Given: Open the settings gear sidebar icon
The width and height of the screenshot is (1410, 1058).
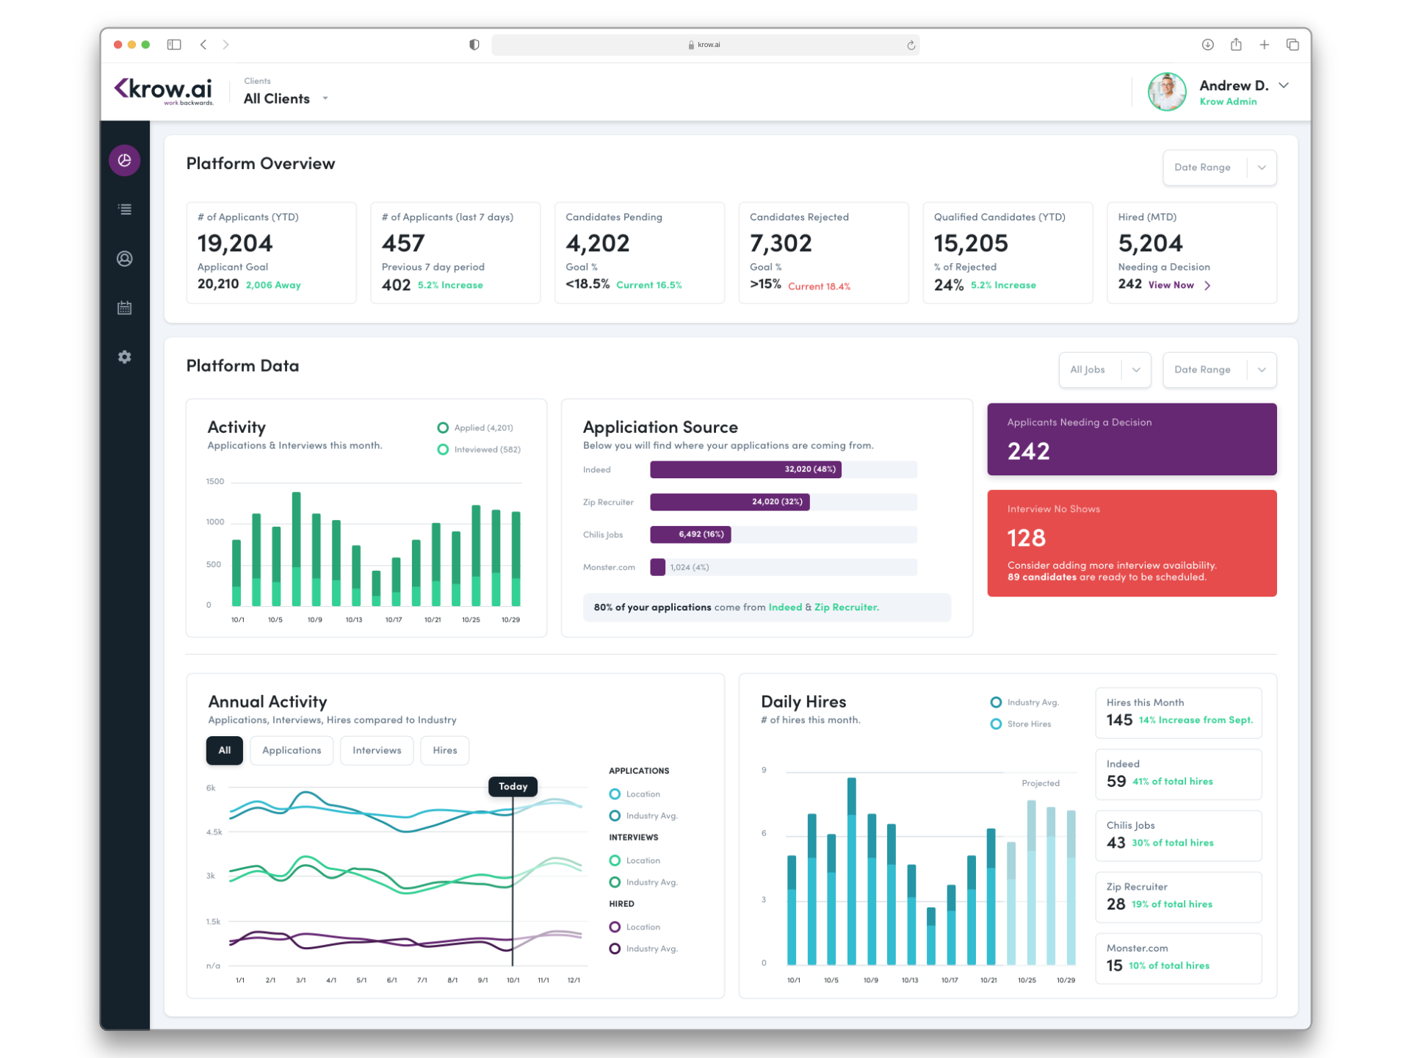Looking at the screenshot, I should (x=125, y=357).
